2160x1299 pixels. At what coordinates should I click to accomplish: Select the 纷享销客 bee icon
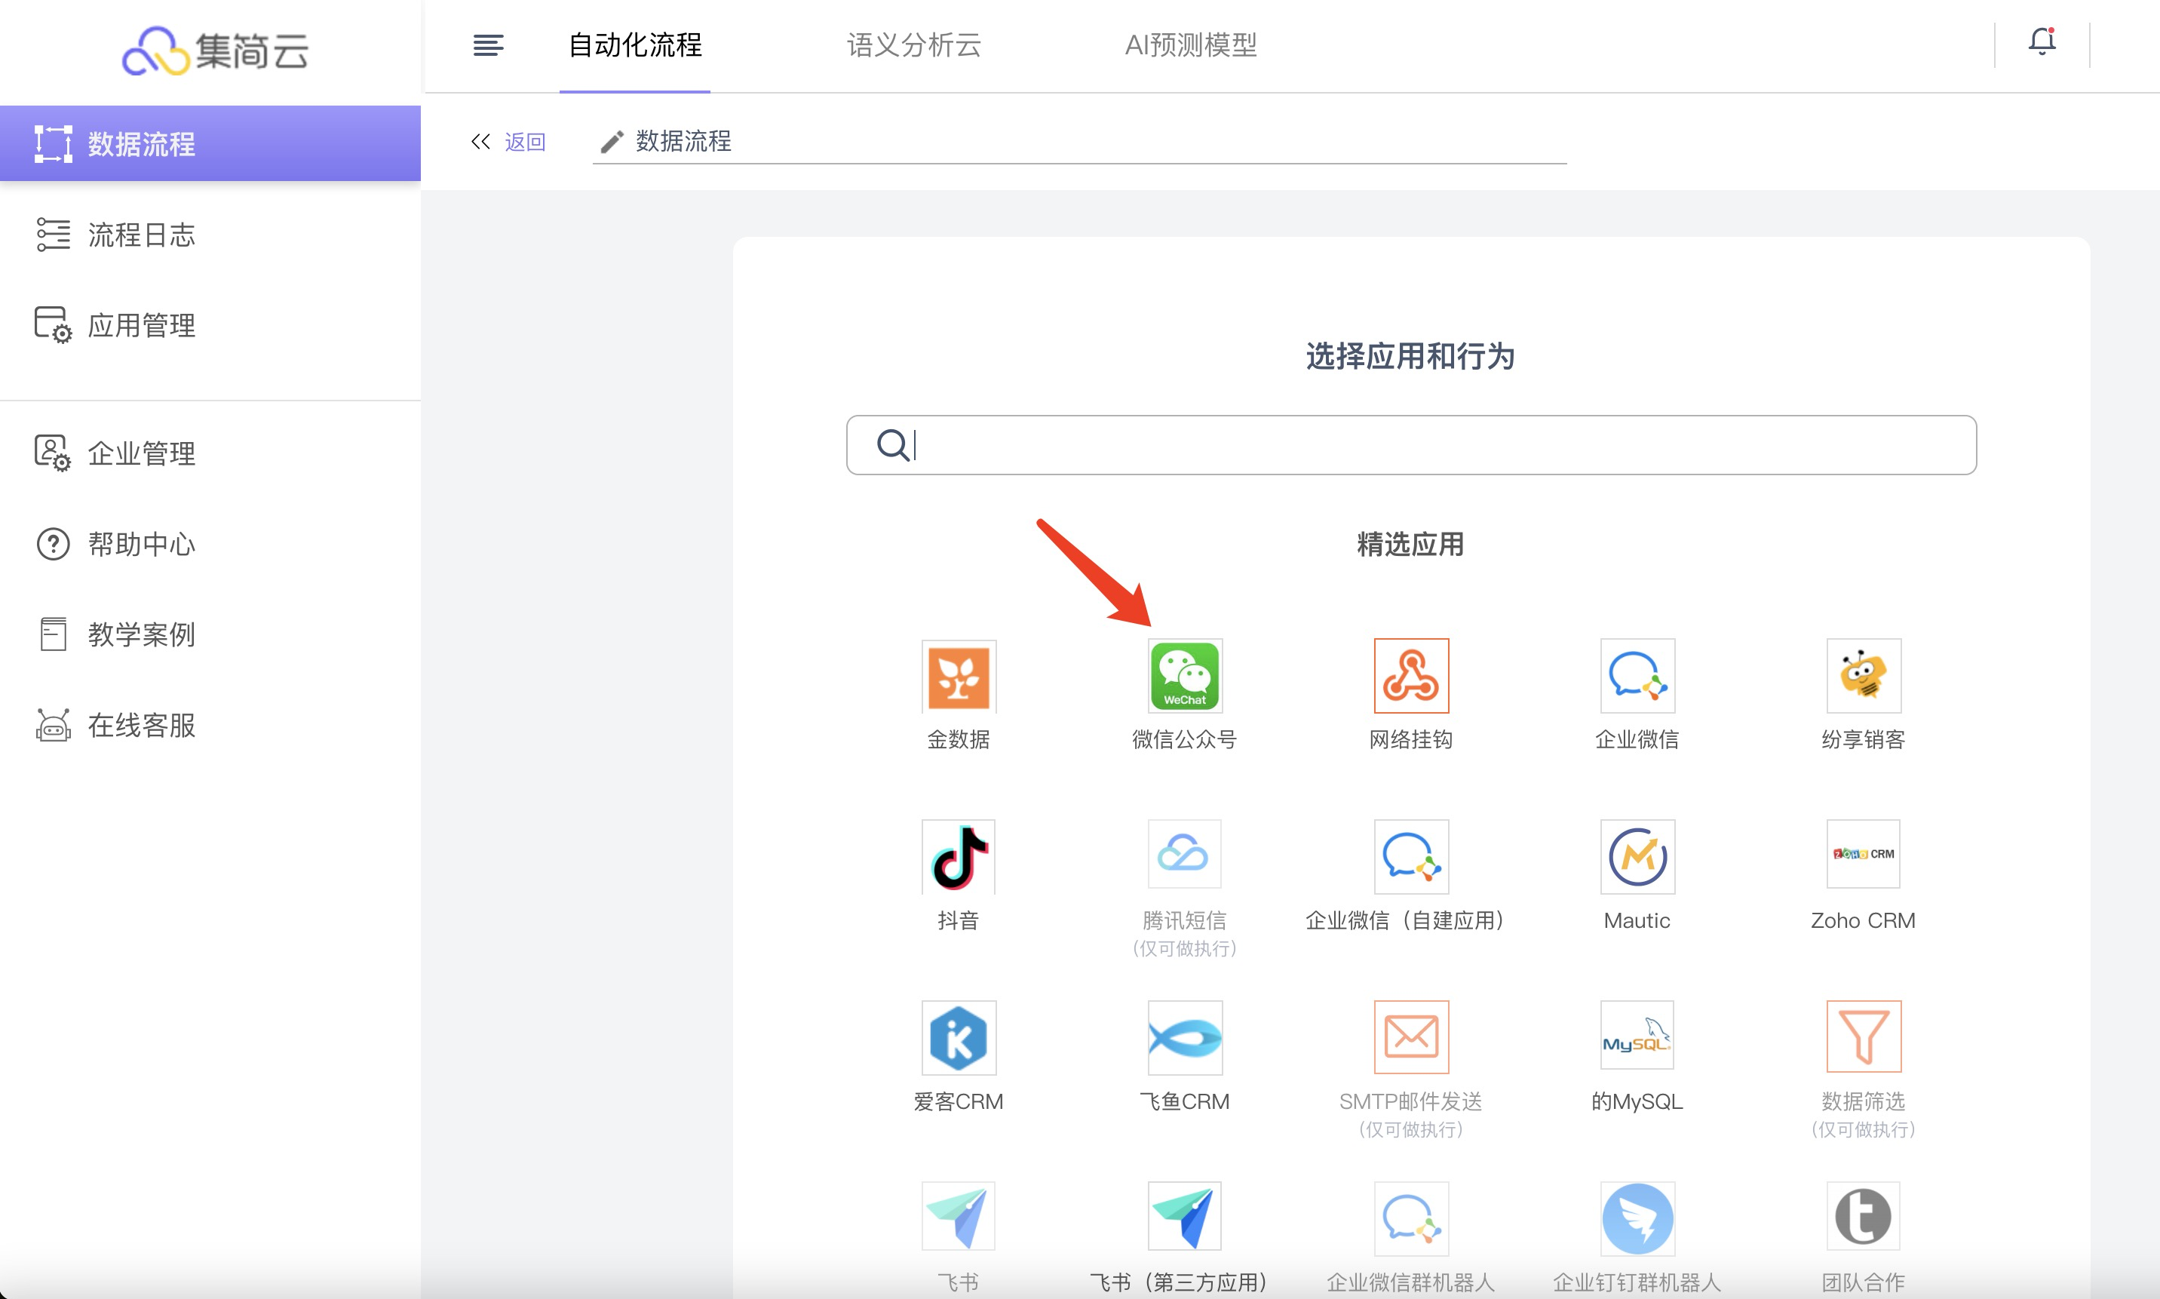click(x=1862, y=676)
